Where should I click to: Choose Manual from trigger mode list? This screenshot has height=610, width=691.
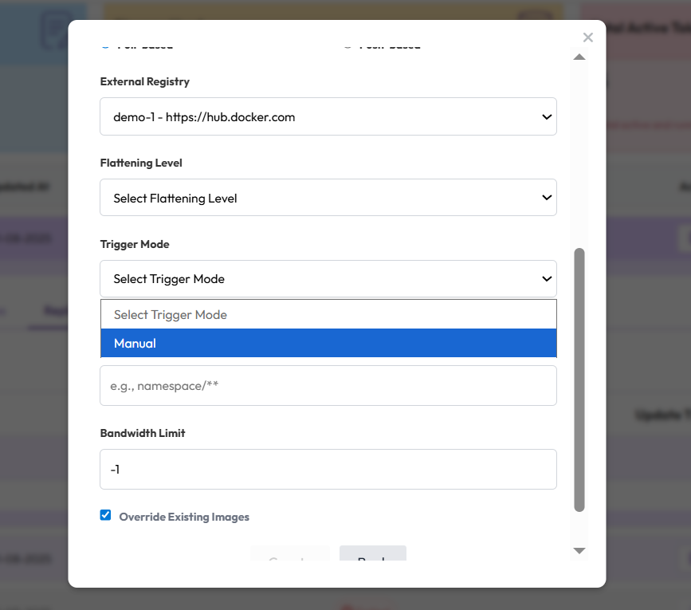click(x=328, y=343)
